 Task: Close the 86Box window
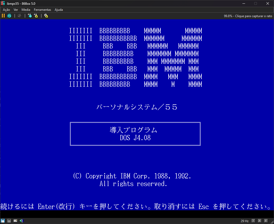[x=267, y=3]
